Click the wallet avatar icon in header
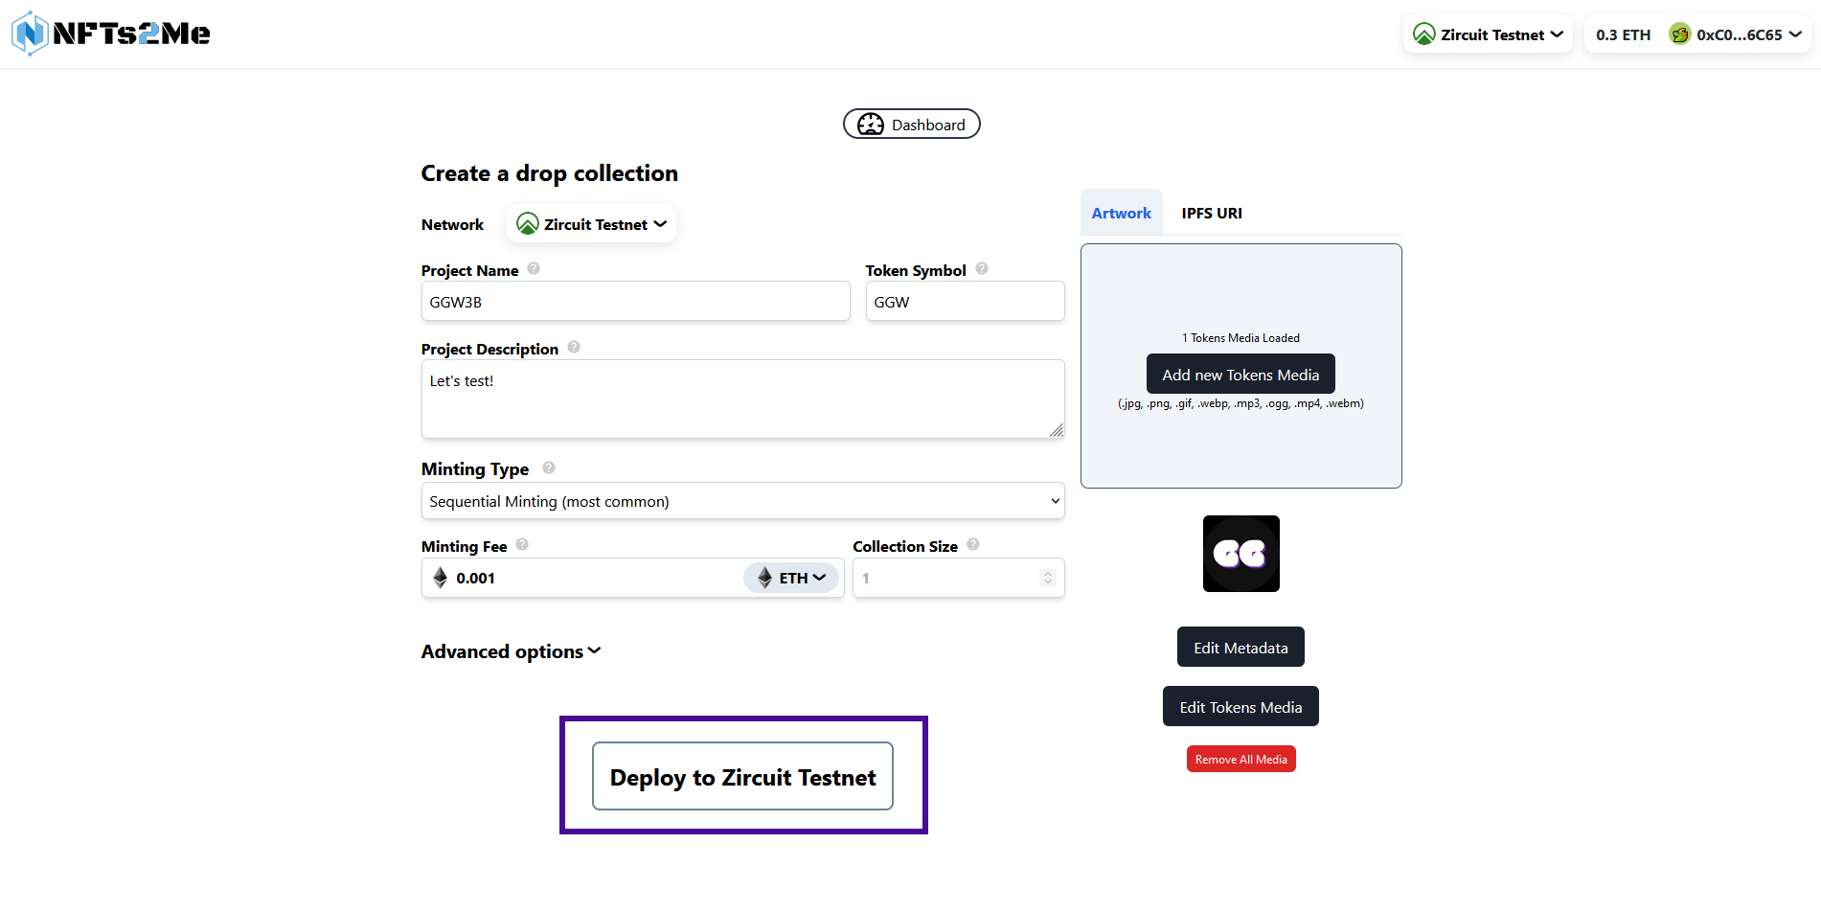Viewport: 1821px width, 912px height. click(x=1679, y=34)
